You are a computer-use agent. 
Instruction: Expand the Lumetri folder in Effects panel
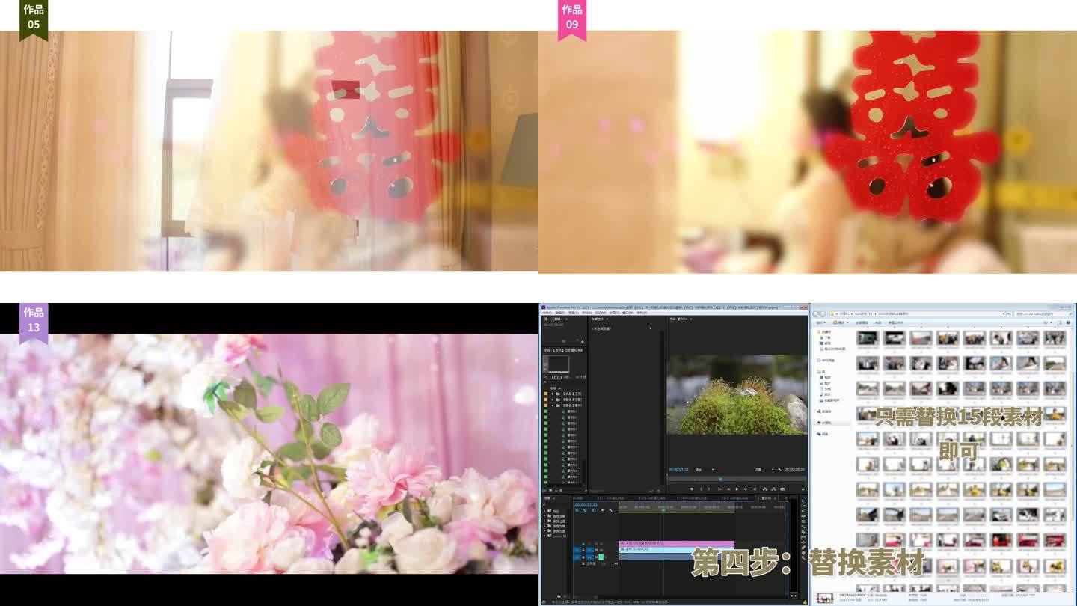coord(544,536)
